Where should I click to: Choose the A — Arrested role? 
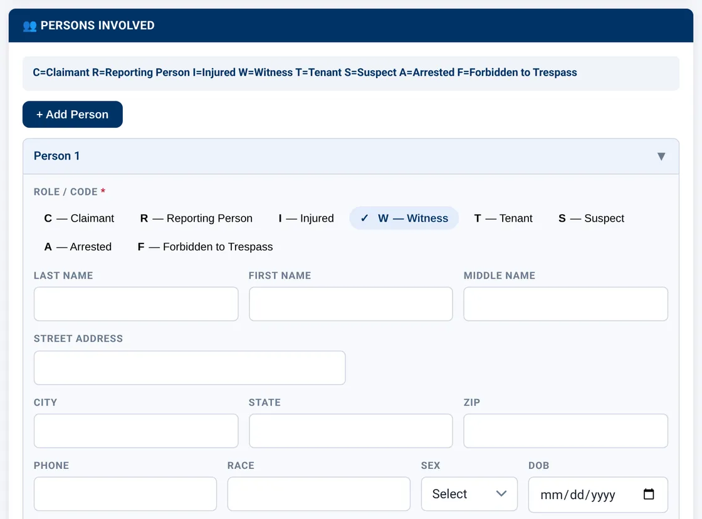[x=78, y=247]
